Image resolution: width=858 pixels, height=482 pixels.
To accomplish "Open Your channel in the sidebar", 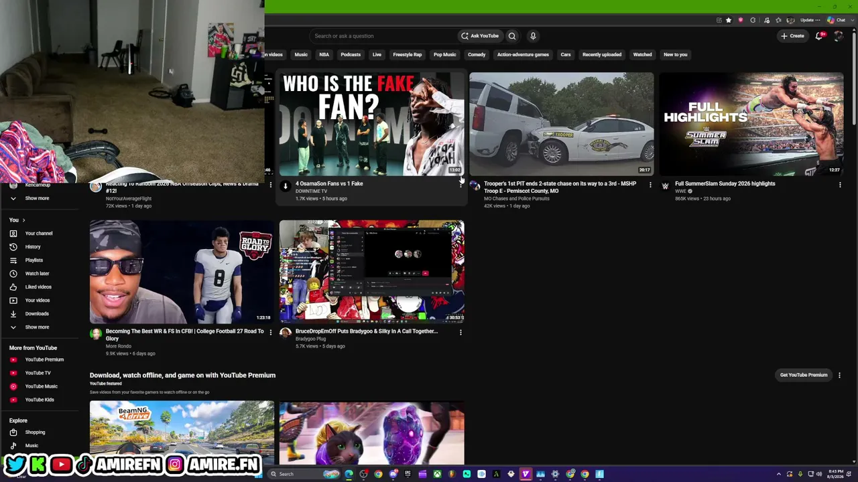I will pyautogui.click(x=39, y=233).
